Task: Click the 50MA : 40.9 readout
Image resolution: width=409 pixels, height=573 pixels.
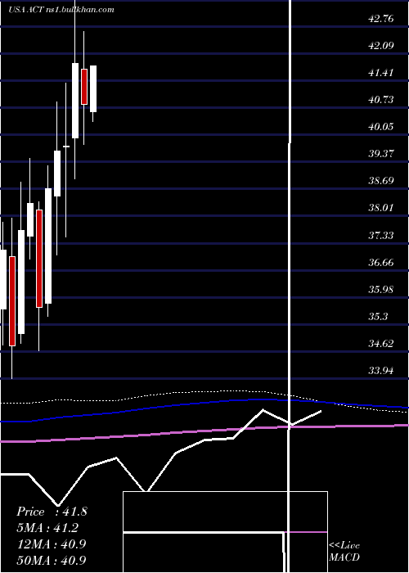Action: pyautogui.click(x=52, y=560)
